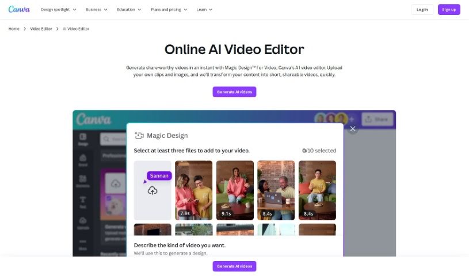469x276 pixels.
Task: Expand the Business menu
Action: coord(96,10)
